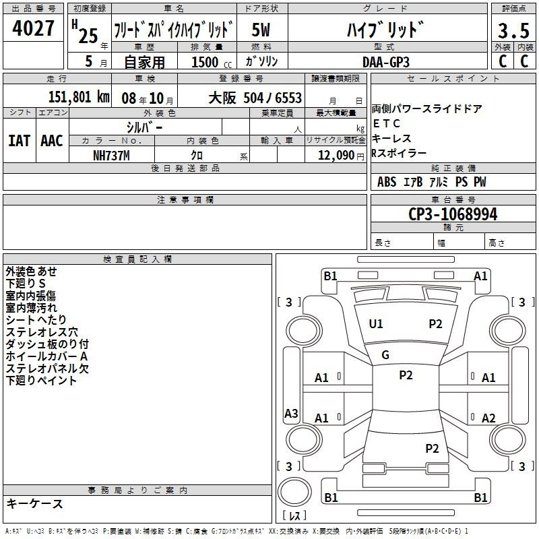
Task: Click the front-right A1 bumper mark
Action: pos(480,276)
